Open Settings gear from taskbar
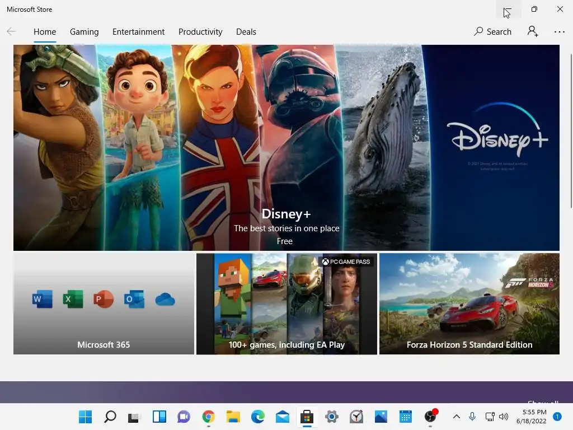Screen dimensions: 573x430 [331, 417]
